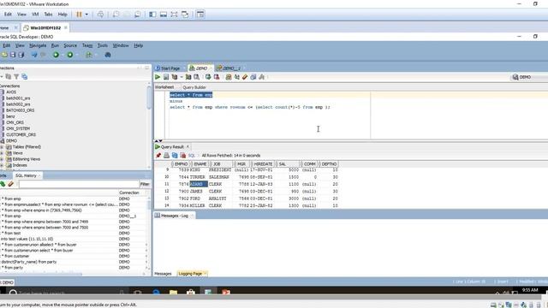Viewport: 548px width, 308px height.
Task: Click the SQL Tuning Advisor magnifier icon
Action: pos(196,77)
